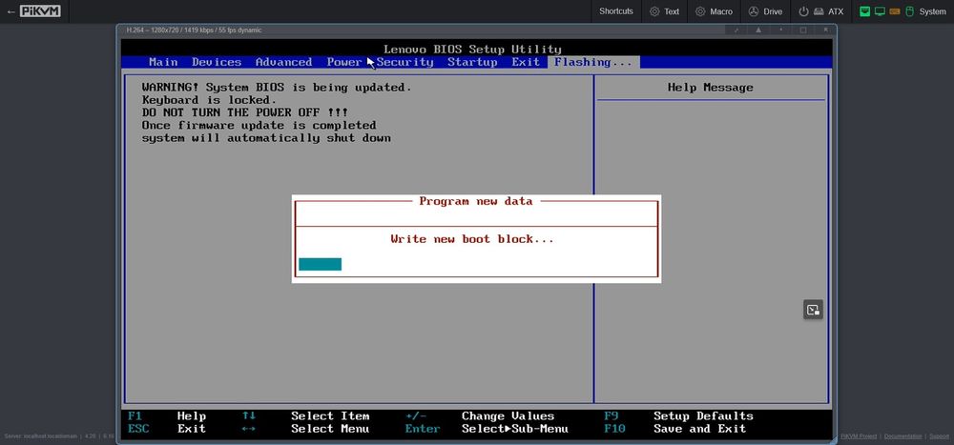Click the 'Select Menu' legend text
This screenshot has width=954, height=445.
[x=330, y=429]
